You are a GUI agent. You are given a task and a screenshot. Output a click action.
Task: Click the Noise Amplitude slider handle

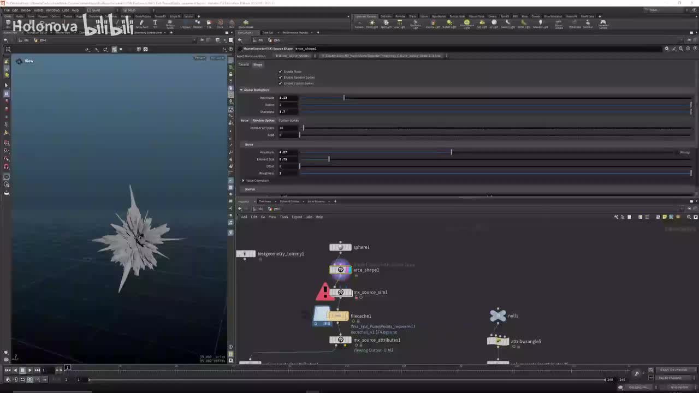click(452, 152)
